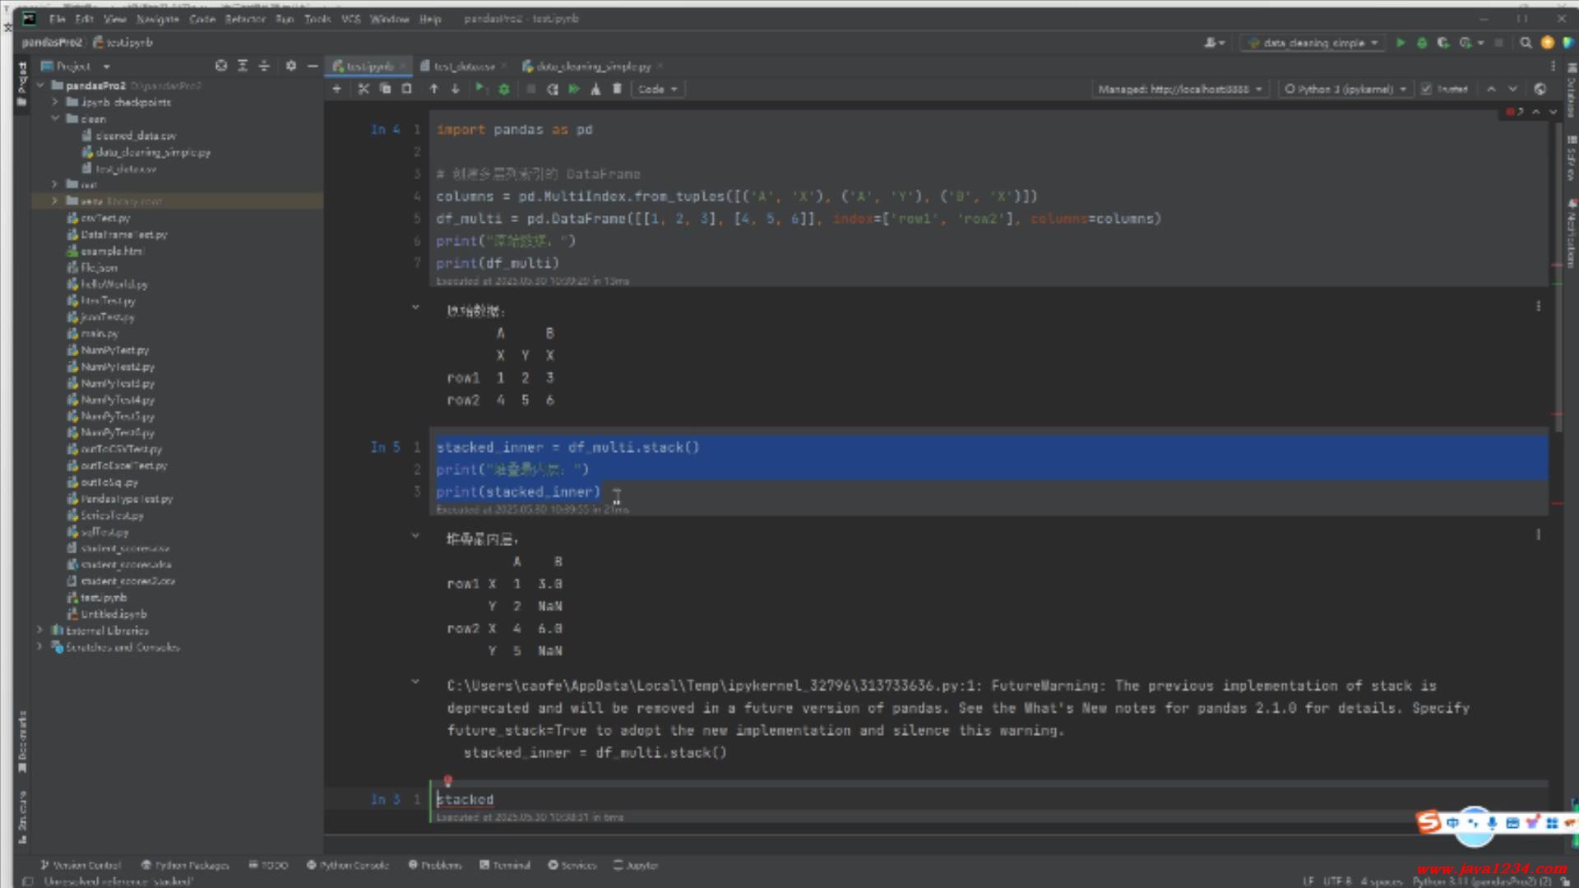1579x888 pixels.
Task: Move the cell up with the arrow icon
Action: (x=434, y=89)
